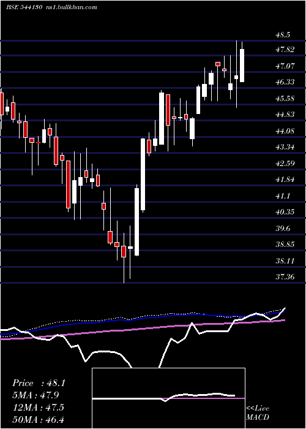Click inside the MACD inset chart
306x429 pixels.
tap(168, 398)
